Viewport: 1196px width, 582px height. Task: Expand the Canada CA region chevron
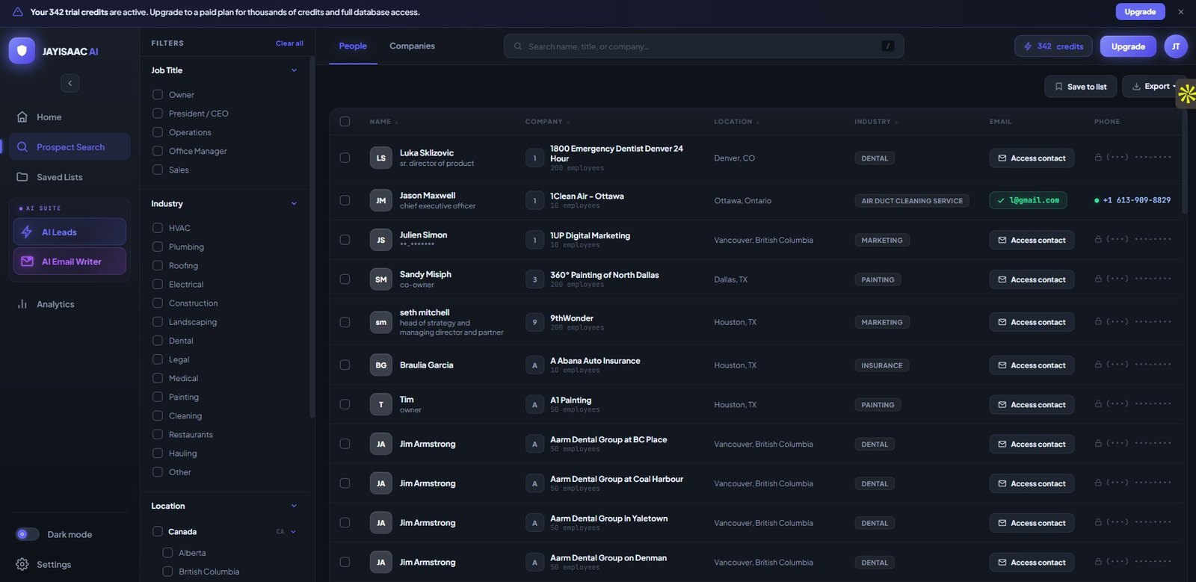tap(293, 532)
